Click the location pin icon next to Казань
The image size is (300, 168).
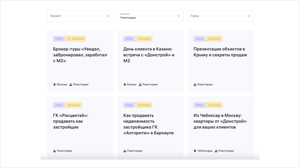pos(125,84)
